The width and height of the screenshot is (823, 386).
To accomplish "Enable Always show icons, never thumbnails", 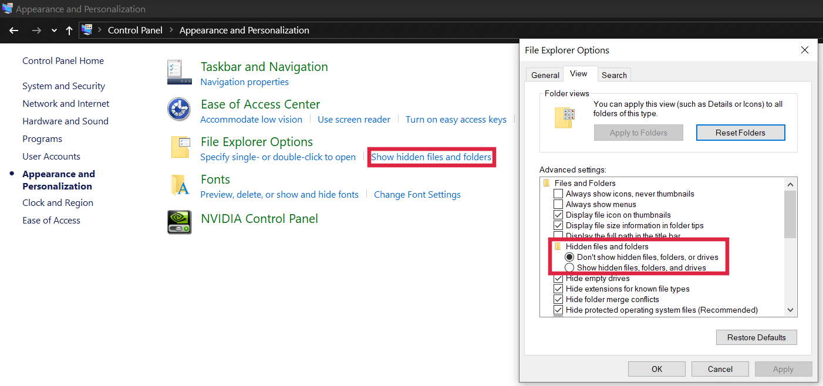I will click(x=558, y=194).
